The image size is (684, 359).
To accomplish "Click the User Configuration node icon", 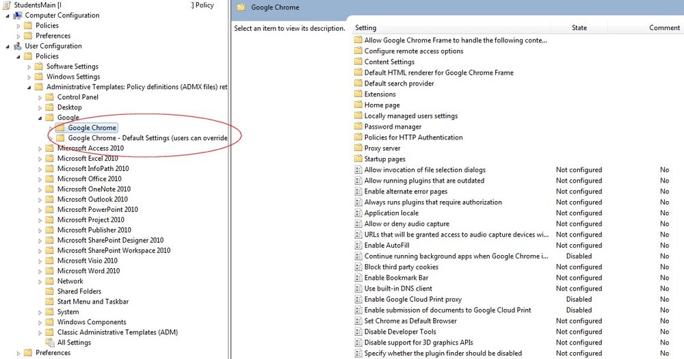I will pos(18,46).
